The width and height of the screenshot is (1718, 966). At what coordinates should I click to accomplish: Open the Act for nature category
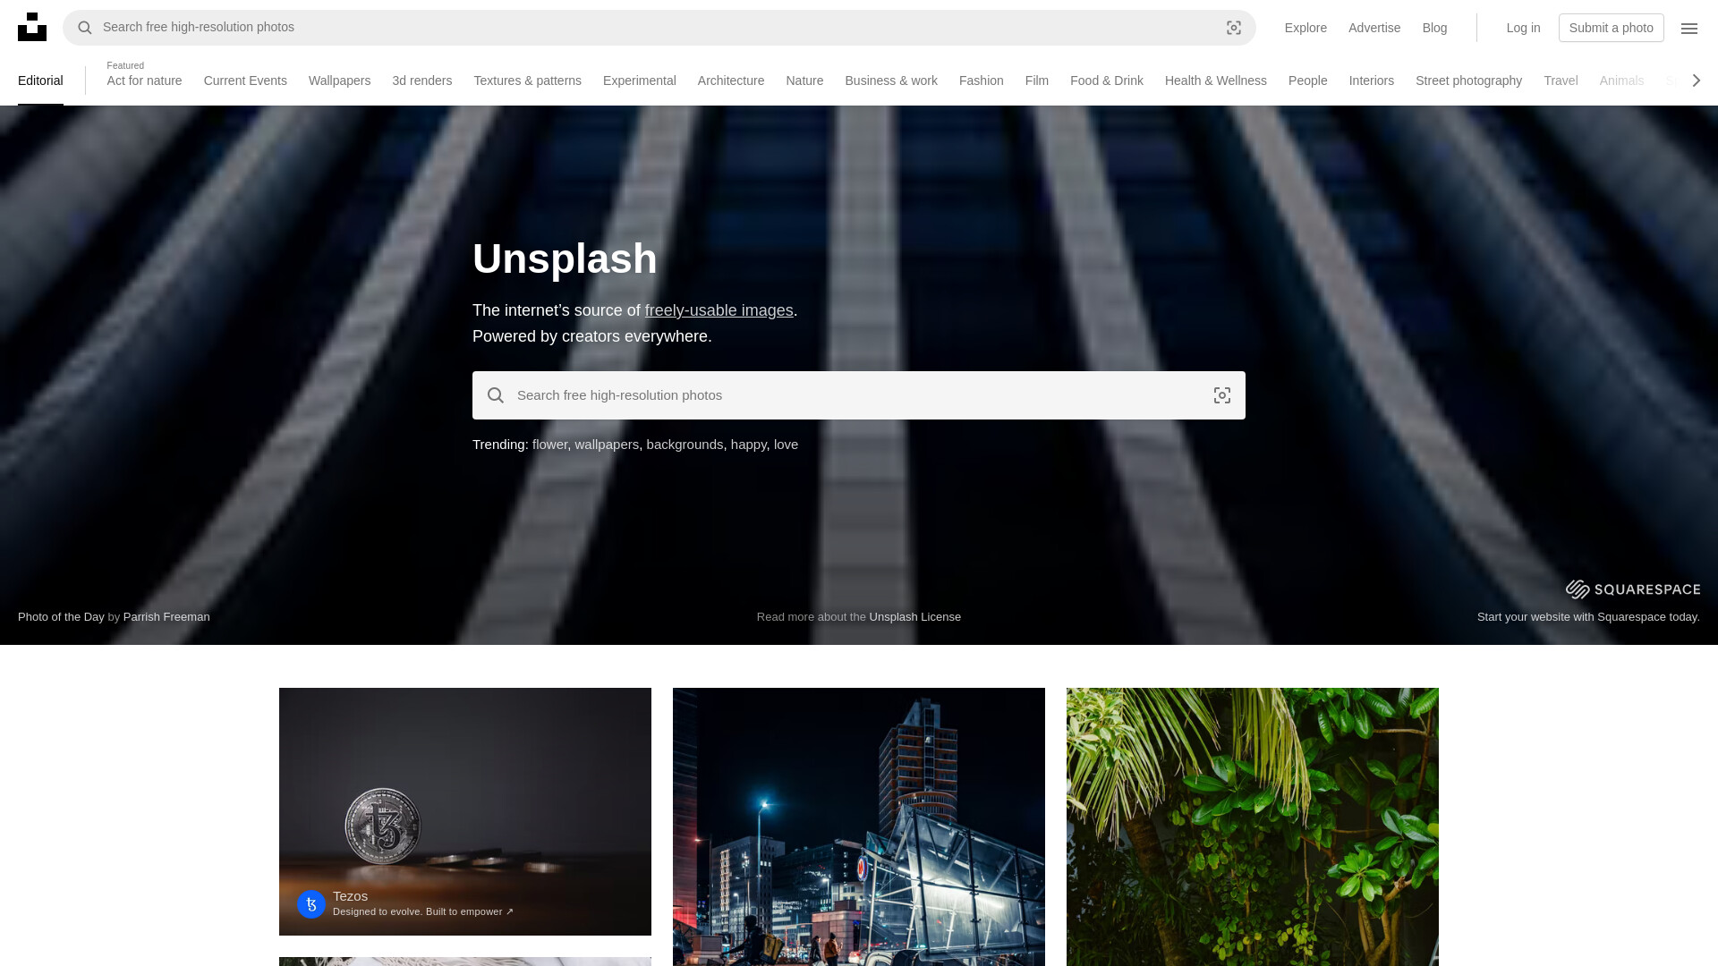click(144, 80)
